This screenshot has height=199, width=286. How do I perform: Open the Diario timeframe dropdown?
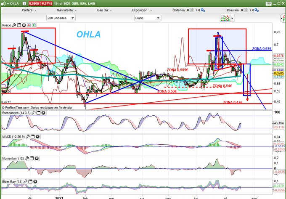(148, 18)
